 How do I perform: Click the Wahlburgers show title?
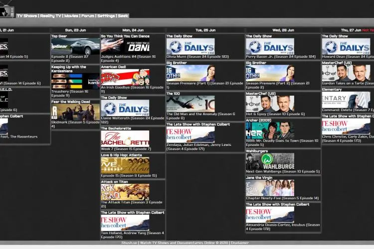(x=257, y=151)
